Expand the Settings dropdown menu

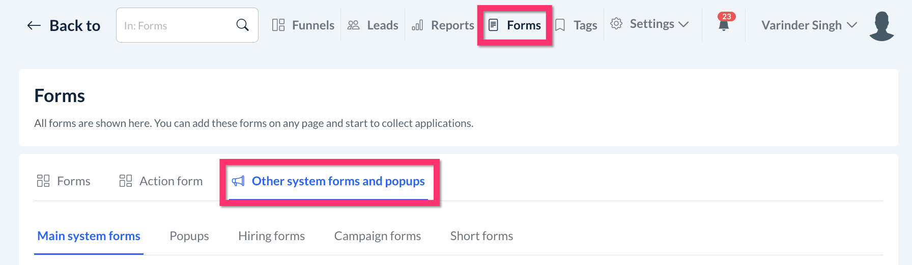coord(650,24)
